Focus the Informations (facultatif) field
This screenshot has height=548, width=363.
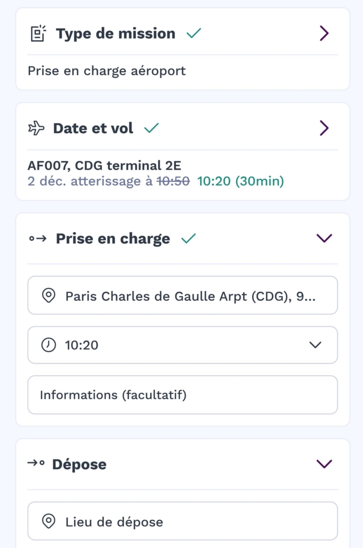point(182,395)
